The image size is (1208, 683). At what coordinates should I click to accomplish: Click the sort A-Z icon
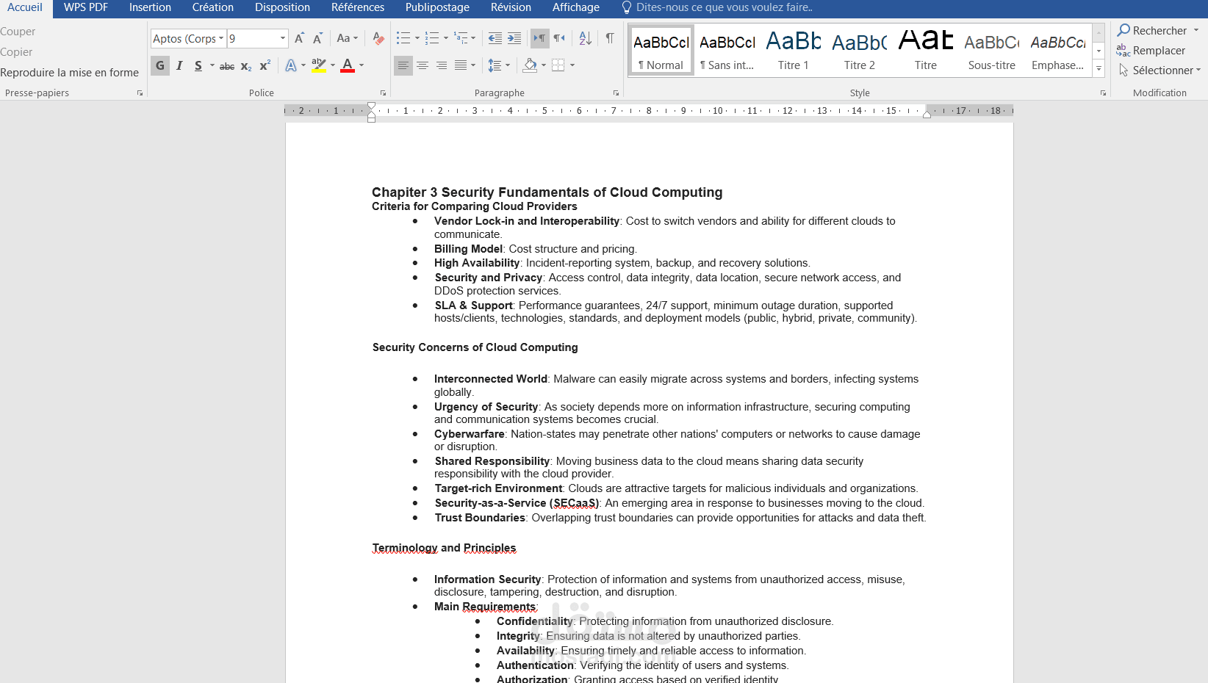[x=585, y=38]
